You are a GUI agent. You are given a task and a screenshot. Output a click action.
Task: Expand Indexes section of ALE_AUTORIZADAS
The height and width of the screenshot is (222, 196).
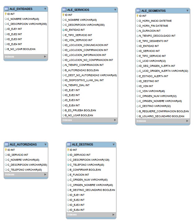point(45,174)
